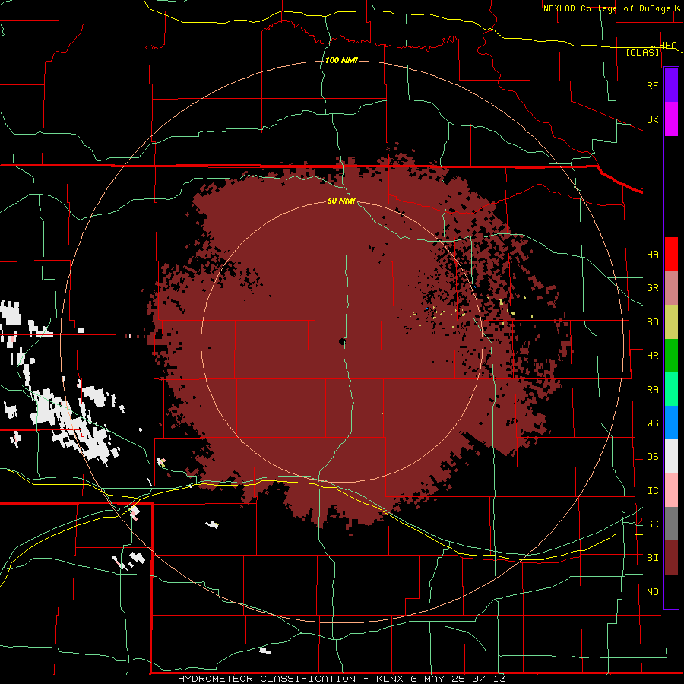Click the HR legend label
This screenshot has height=684, width=684.
click(x=652, y=356)
